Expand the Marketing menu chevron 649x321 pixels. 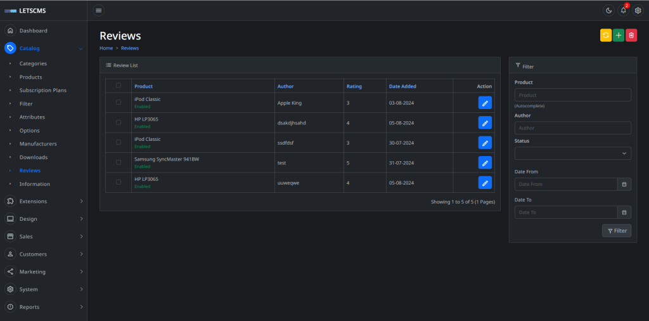coord(81,272)
